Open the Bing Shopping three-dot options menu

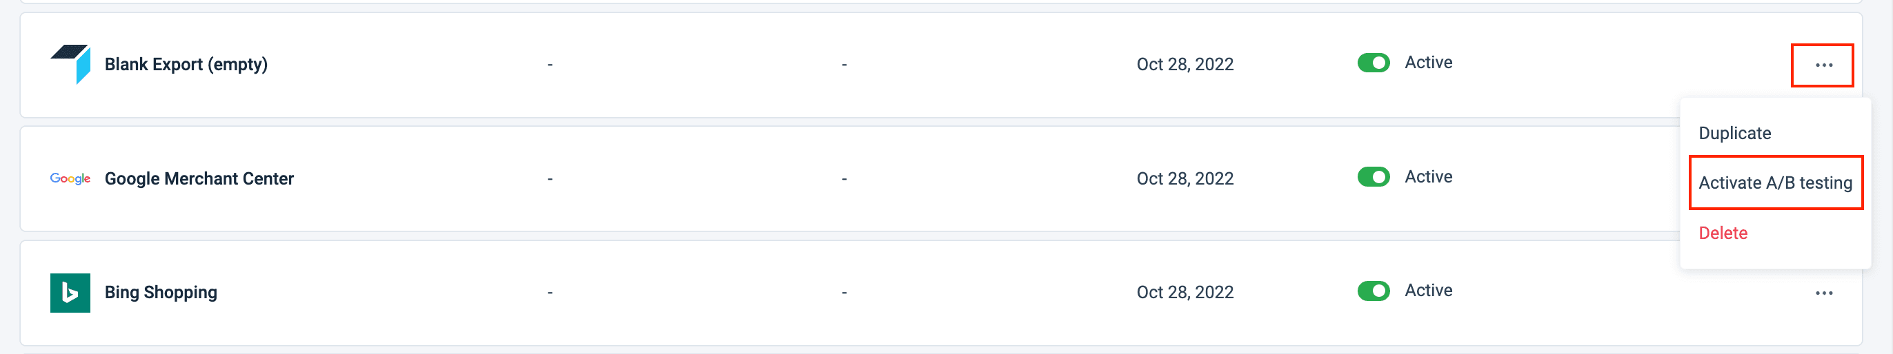(x=1823, y=293)
